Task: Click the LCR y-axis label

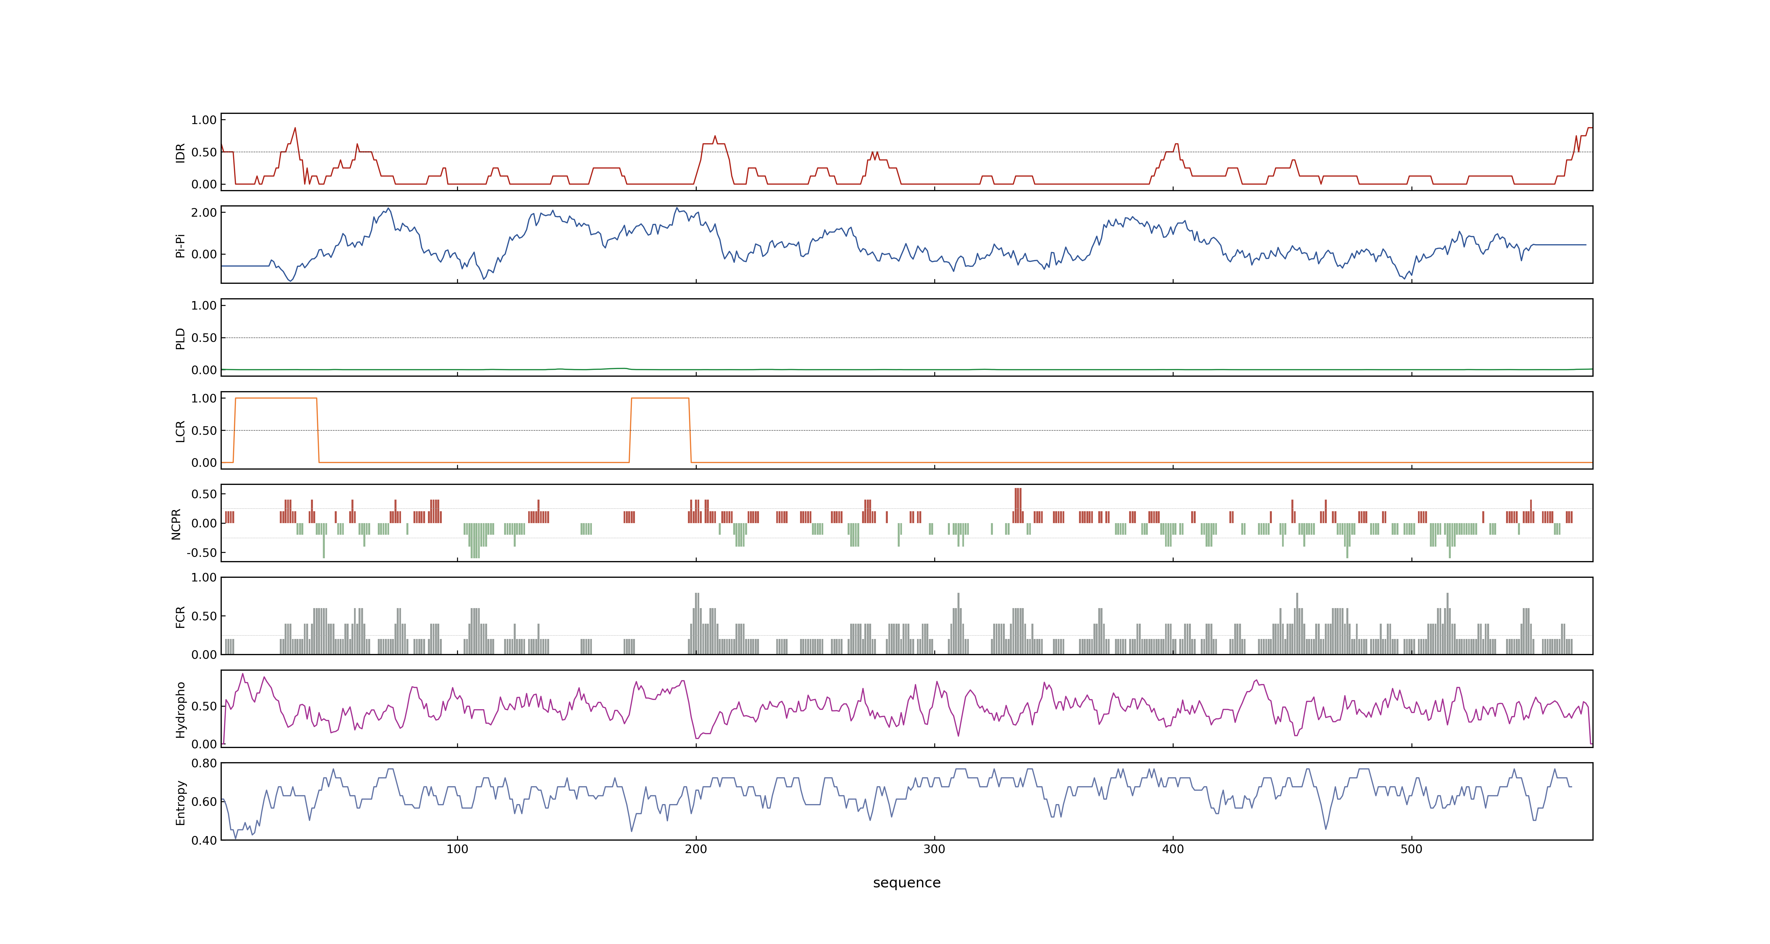Action: point(181,431)
